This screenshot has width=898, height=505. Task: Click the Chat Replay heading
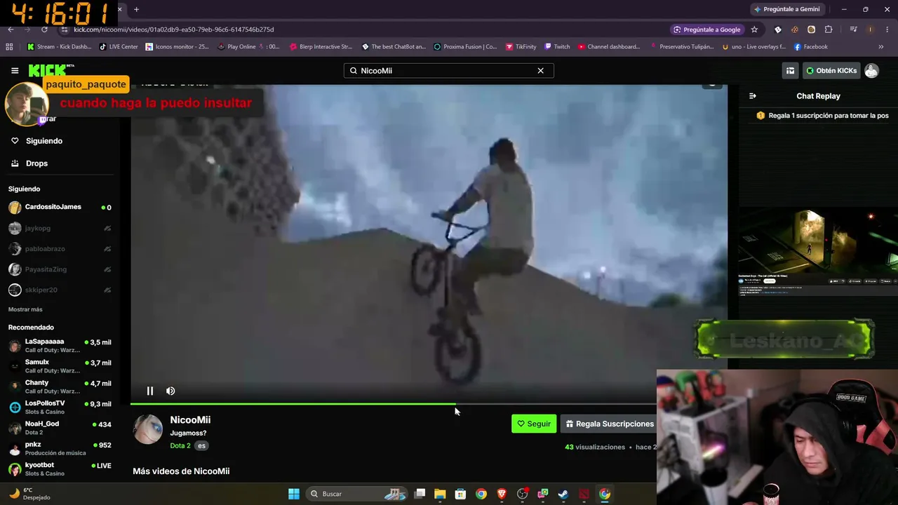818,96
